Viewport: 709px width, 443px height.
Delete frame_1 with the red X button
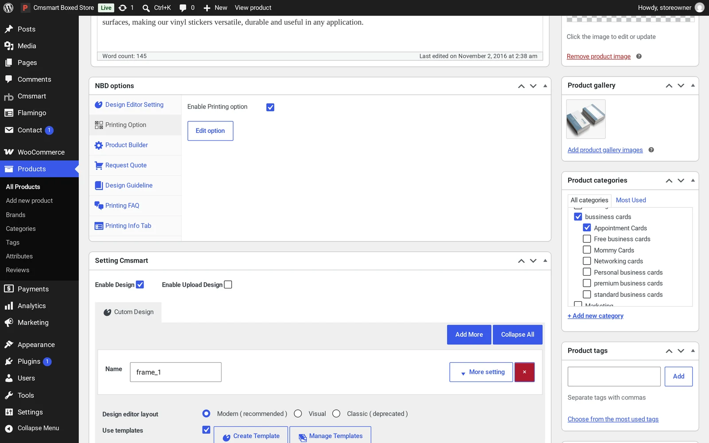coord(525,372)
